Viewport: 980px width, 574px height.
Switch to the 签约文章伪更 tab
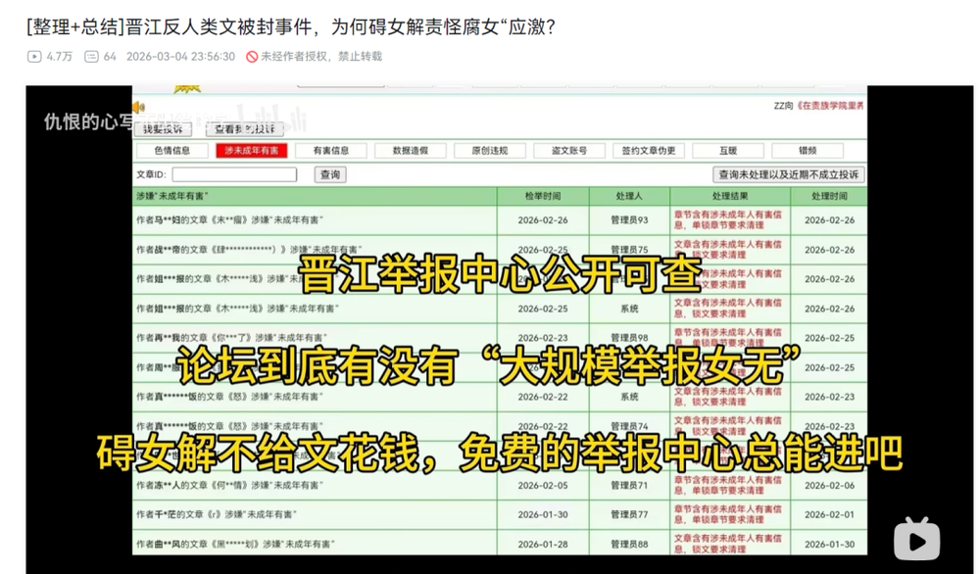click(x=648, y=151)
